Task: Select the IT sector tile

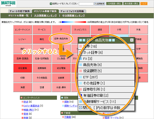Action: point(61,30)
